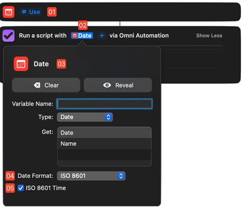
Task: Choose Date in the Get list
Action: pos(105,132)
